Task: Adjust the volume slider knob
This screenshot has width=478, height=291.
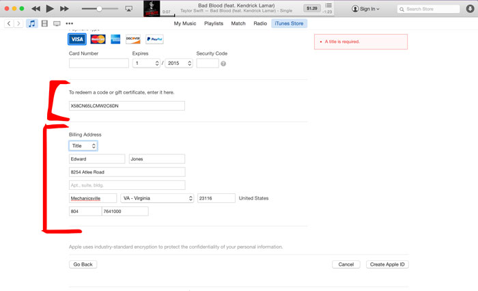Action: [x=99, y=9]
